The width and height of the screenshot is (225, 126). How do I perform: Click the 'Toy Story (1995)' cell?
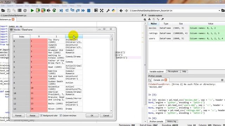[56, 41]
